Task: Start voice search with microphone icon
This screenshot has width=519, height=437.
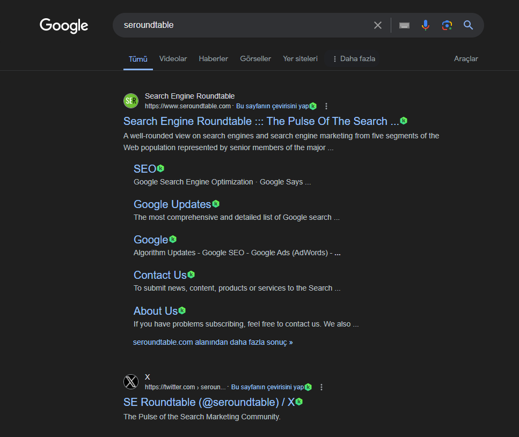Action: [x=425, y=25]
